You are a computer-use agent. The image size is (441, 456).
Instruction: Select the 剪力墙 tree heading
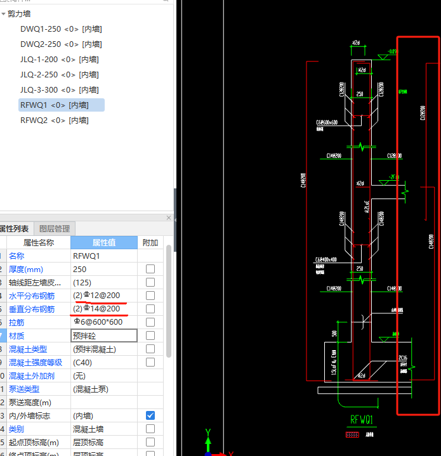point(19,14)
